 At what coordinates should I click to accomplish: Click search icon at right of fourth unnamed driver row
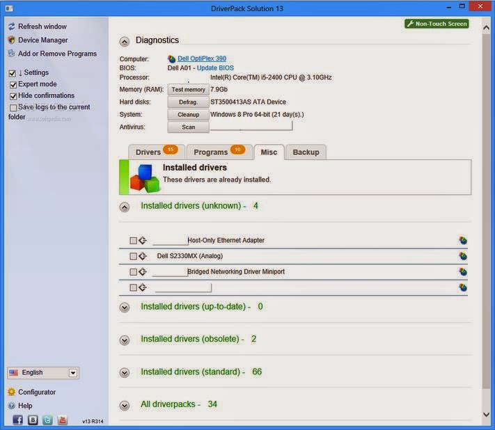point(463,287)
